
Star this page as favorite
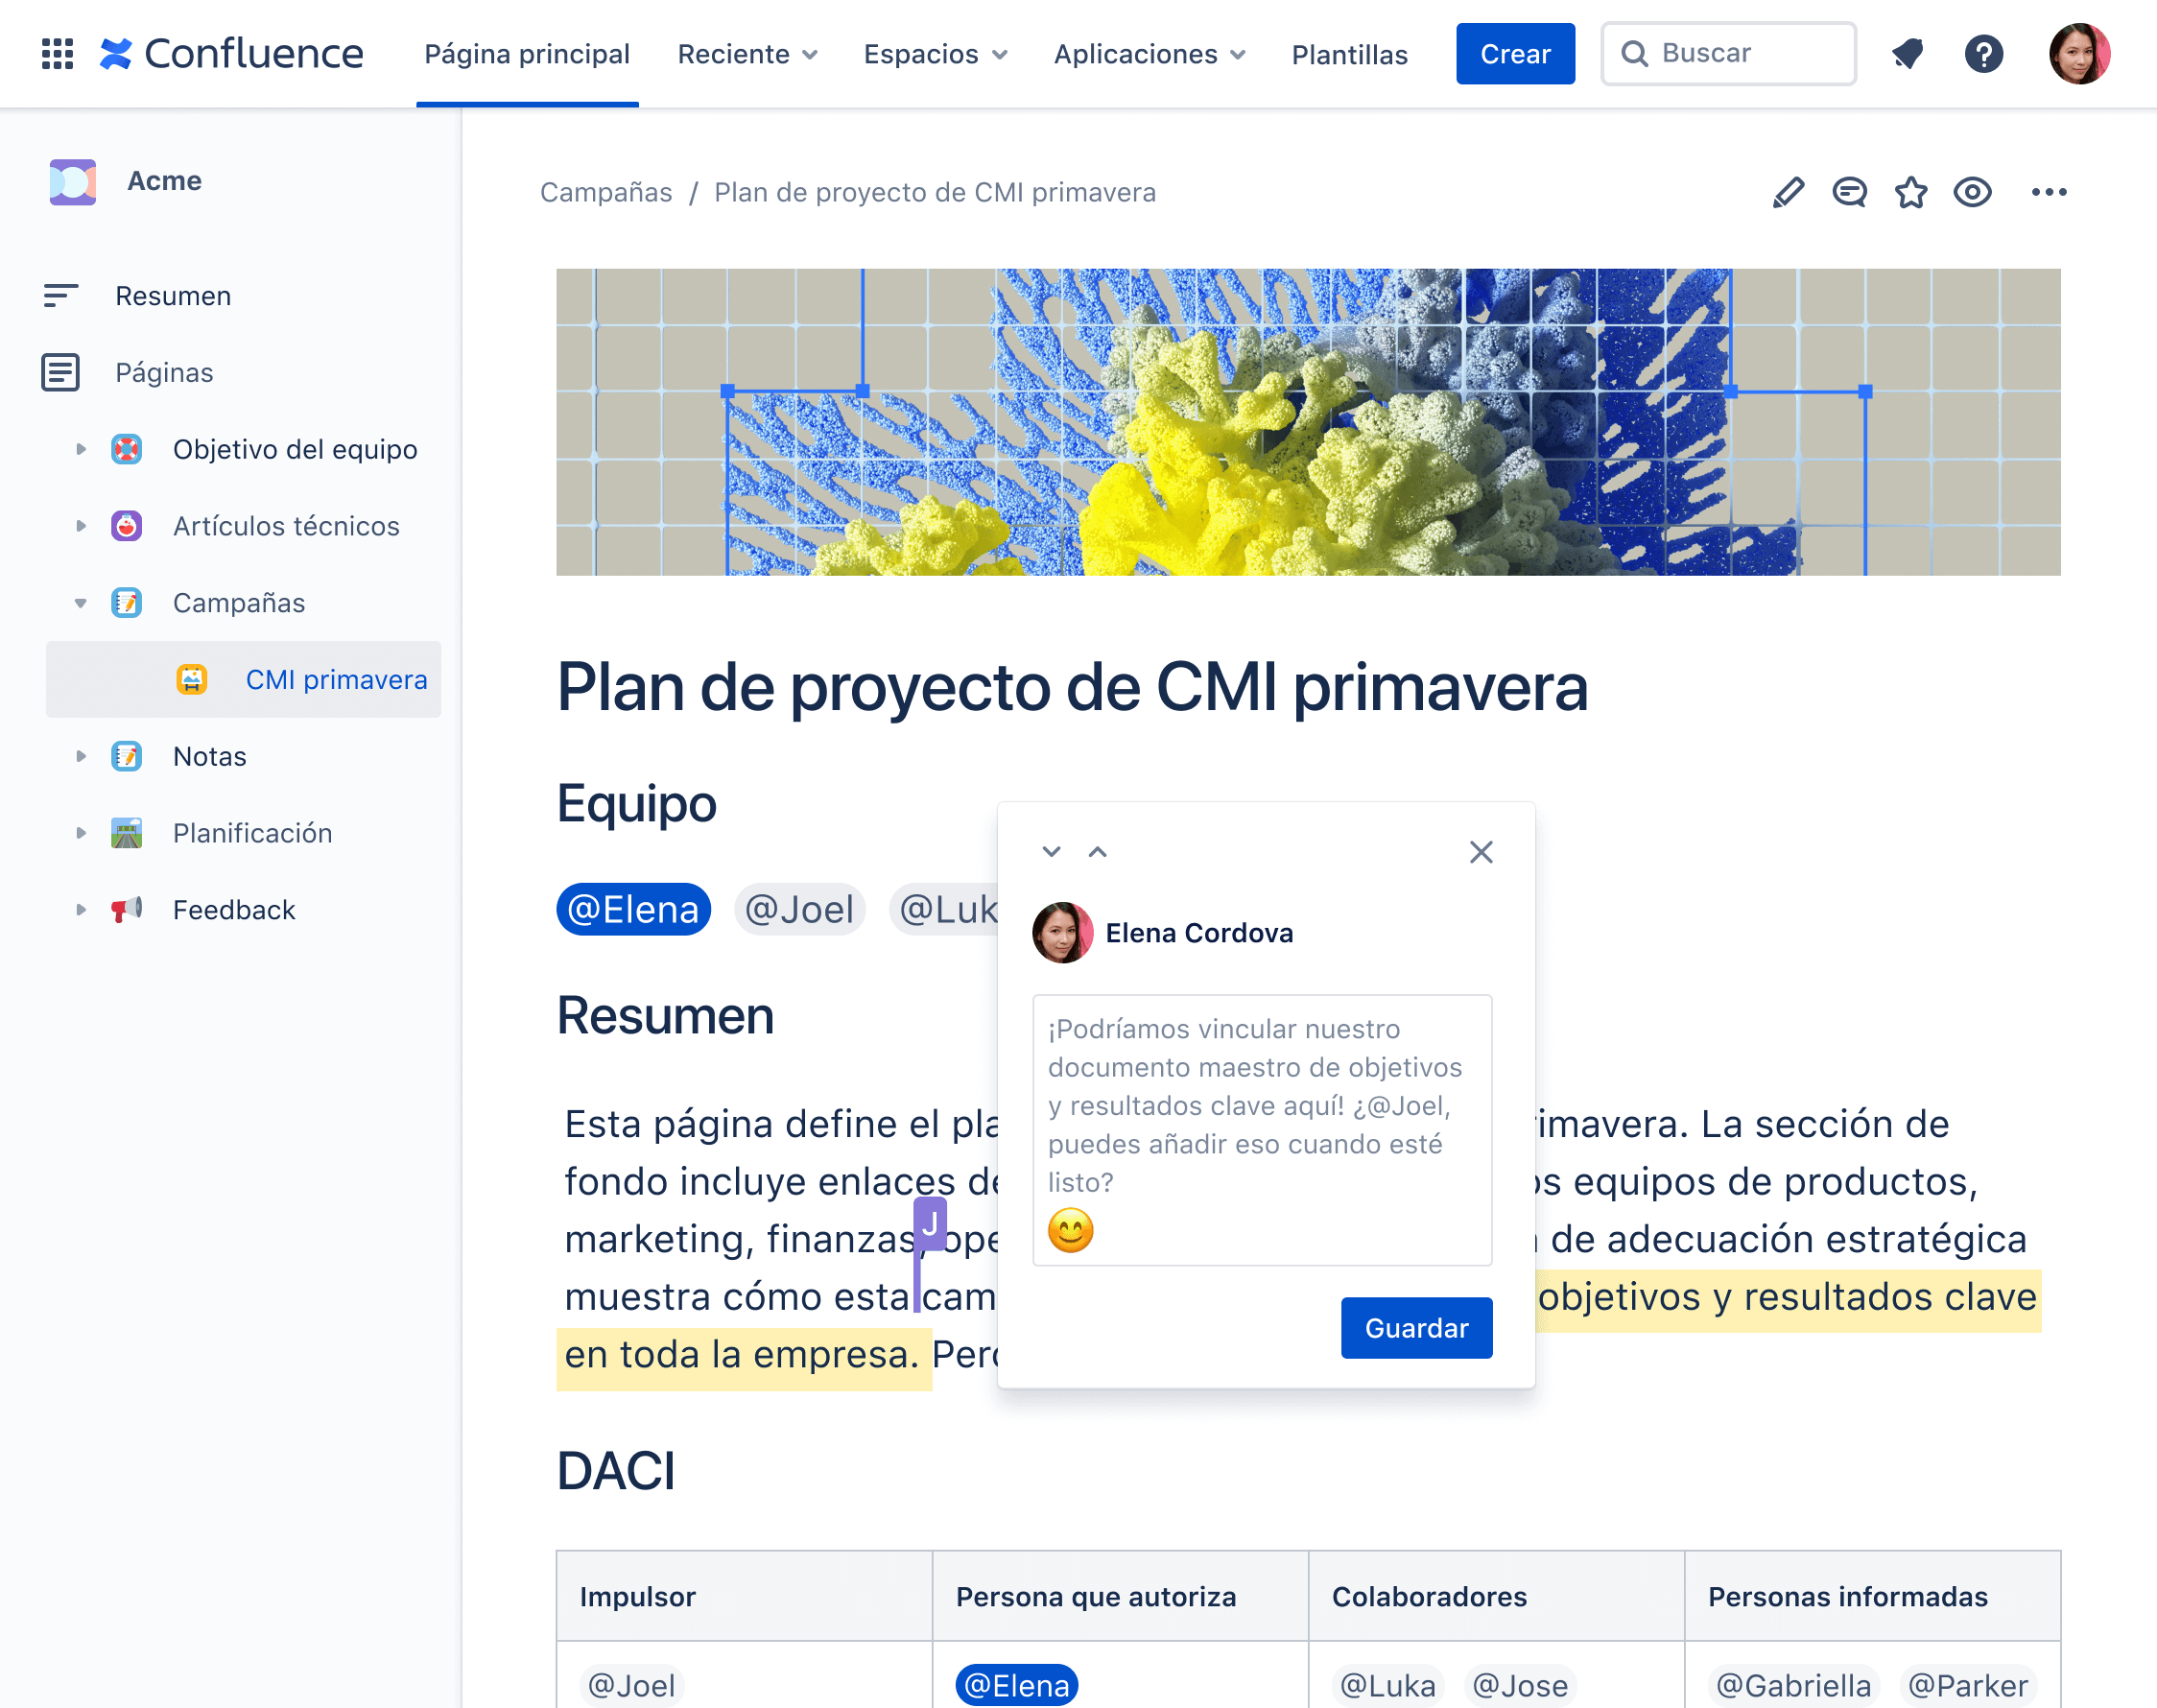point(1911,192)
